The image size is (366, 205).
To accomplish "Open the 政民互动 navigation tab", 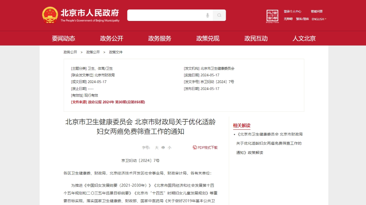I will tap(256, 39).
